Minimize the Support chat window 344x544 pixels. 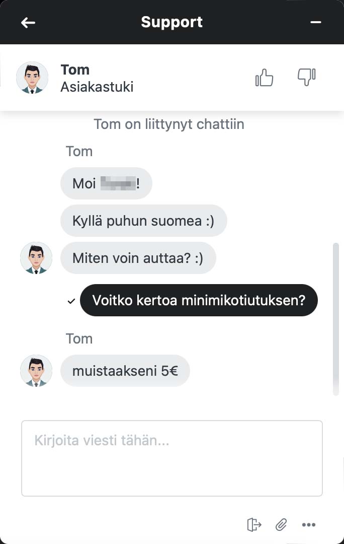pyautogui.click(x=316, y=23)
